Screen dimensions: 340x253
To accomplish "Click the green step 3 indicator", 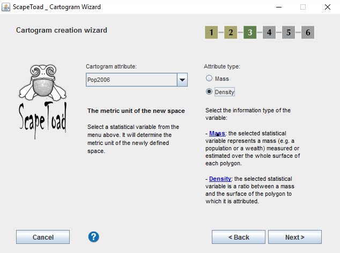I will [250, 33].
